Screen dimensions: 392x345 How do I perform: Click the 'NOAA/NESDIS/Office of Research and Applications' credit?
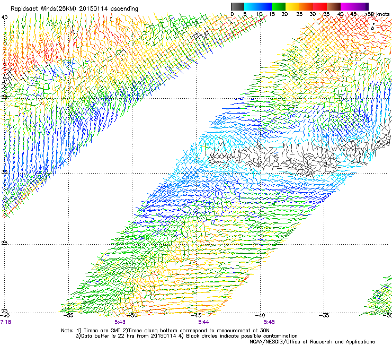point(312,342)
